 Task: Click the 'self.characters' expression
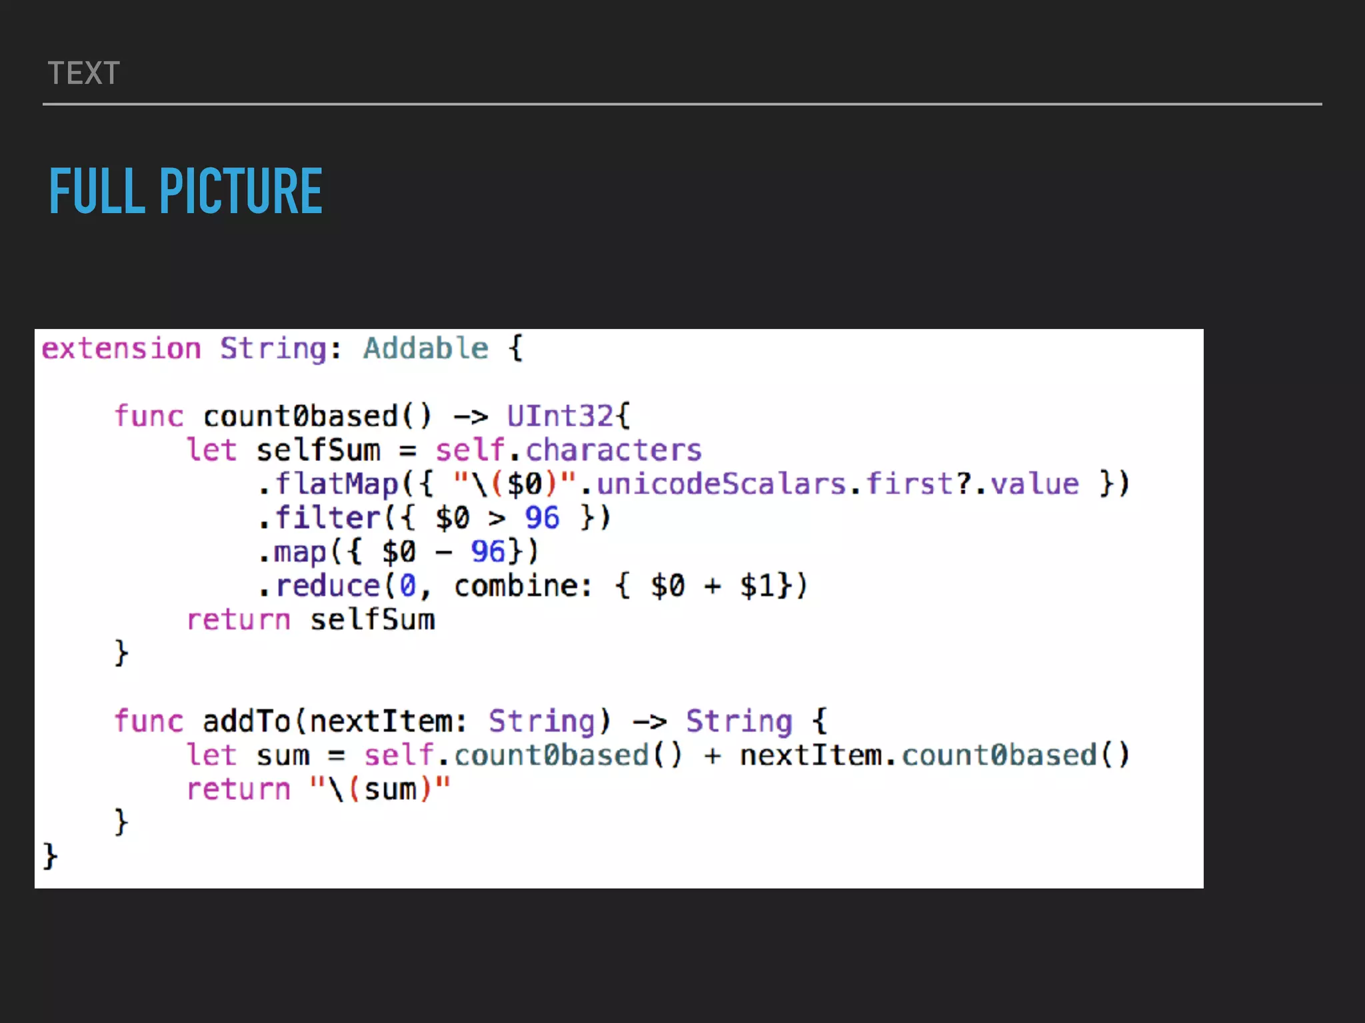pos(568,451)
